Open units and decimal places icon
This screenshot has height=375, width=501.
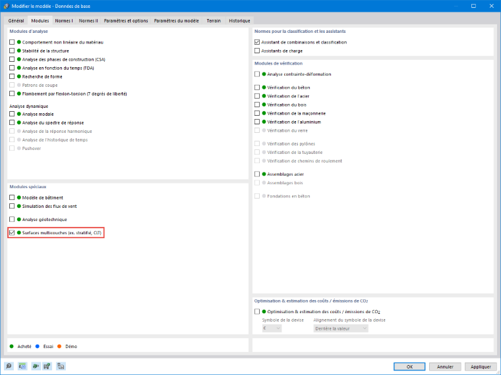[x=22, y=366]
